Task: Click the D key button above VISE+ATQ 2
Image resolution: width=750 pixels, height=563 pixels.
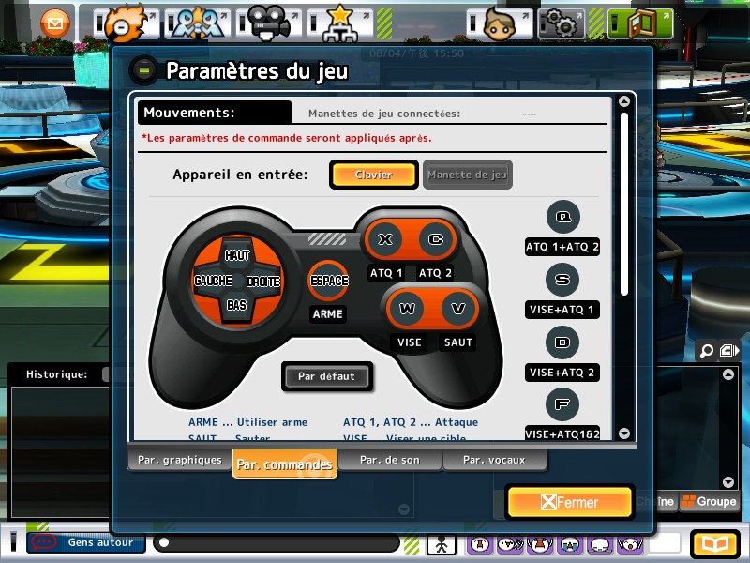Action: [562, 342]
